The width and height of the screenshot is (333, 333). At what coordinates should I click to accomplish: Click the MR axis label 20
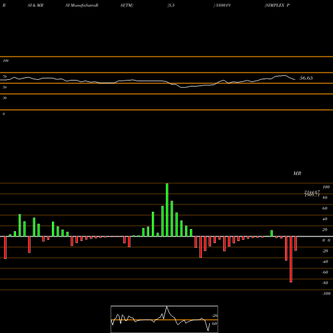pyautogui.click(x=324, y=230)
